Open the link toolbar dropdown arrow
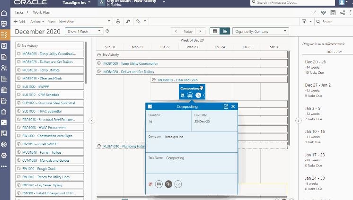Image resolution: width=353 pixels, height=200 pixels. pyautogui.click(x=145, y=21)
